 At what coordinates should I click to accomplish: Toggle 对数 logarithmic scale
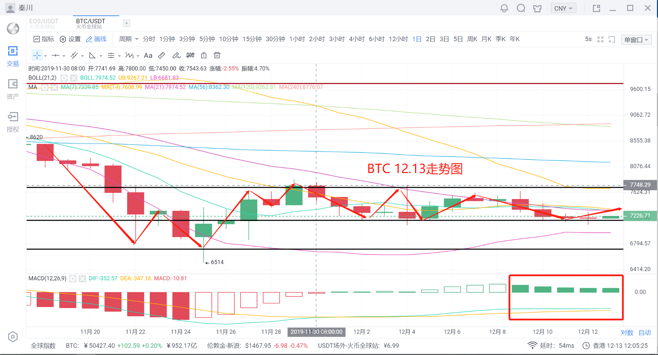point(627,332)
